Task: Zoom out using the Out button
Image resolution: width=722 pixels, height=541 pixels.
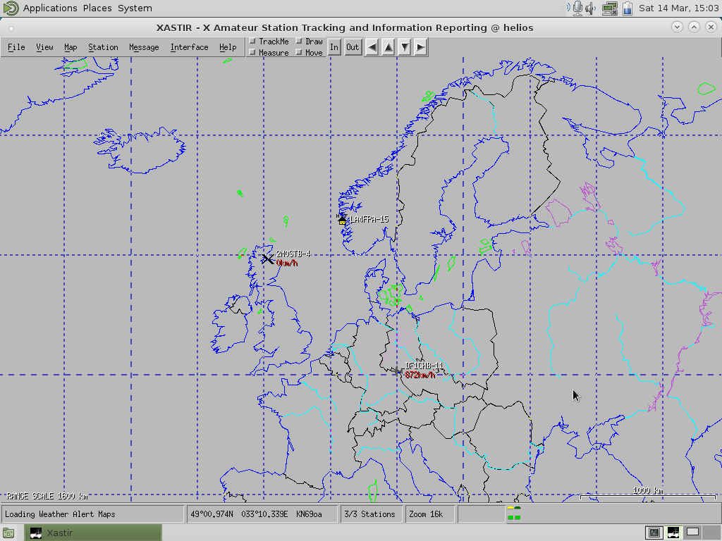Action: pos(353,46)
